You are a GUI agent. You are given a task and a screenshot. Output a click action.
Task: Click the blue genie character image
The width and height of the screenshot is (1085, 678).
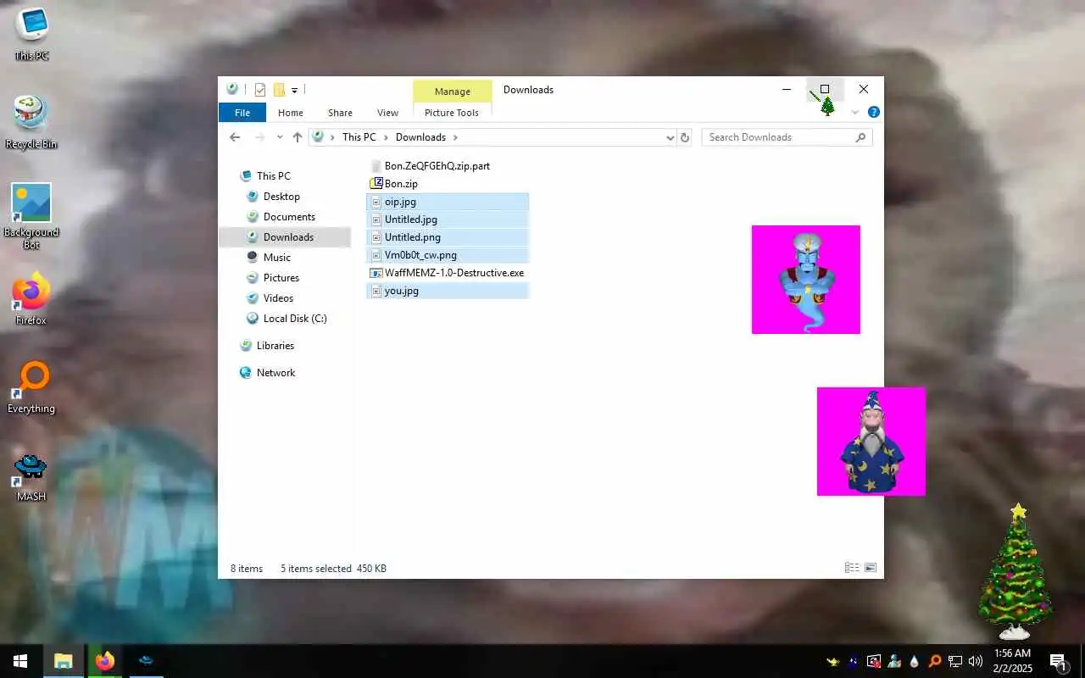click(806, 280)
